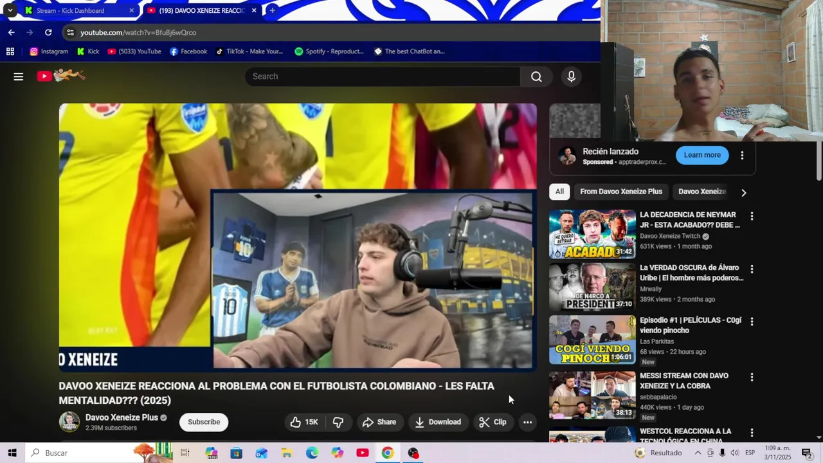
Task: Click the search magnifier button
Action: point(536,77)
